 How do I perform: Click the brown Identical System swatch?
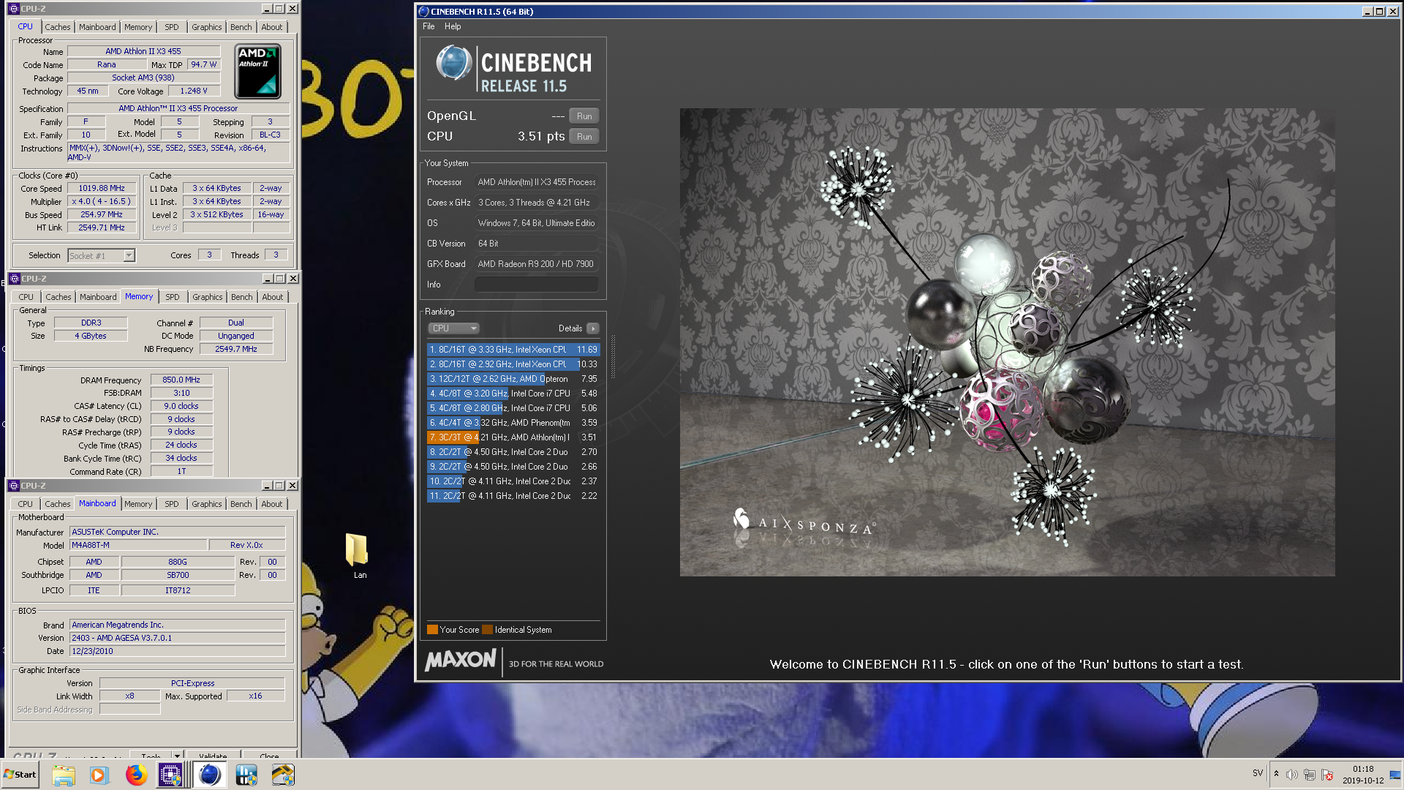487,630
